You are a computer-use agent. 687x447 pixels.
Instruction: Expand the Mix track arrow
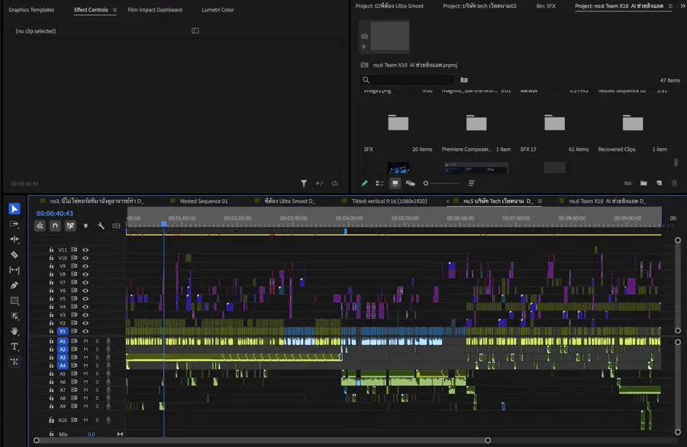coord(120,434)
